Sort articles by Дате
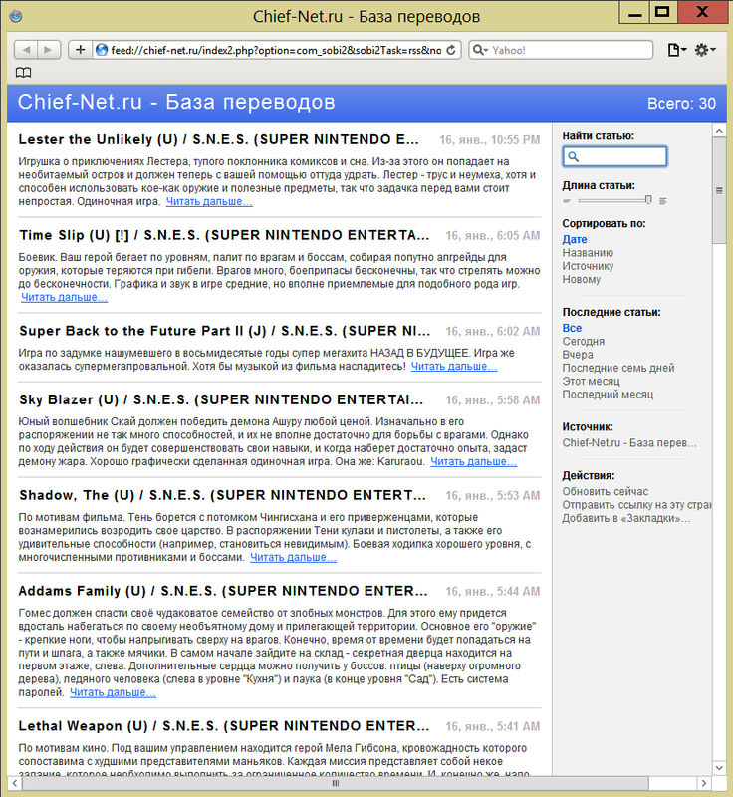Screen dimensions: 733x797 (575, 239)
